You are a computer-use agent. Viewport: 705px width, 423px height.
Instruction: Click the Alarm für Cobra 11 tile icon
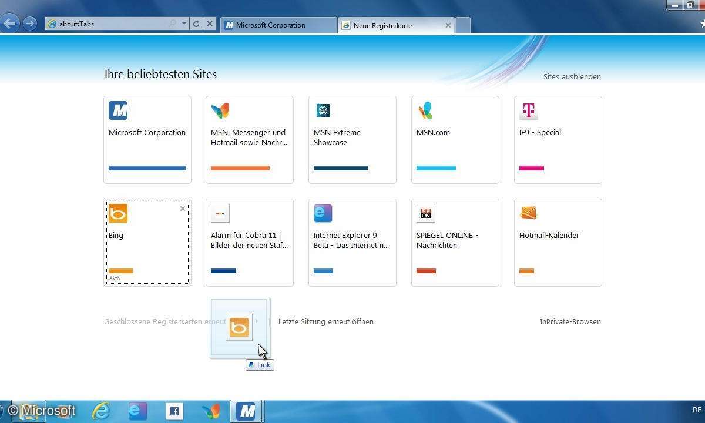point(220,213)
